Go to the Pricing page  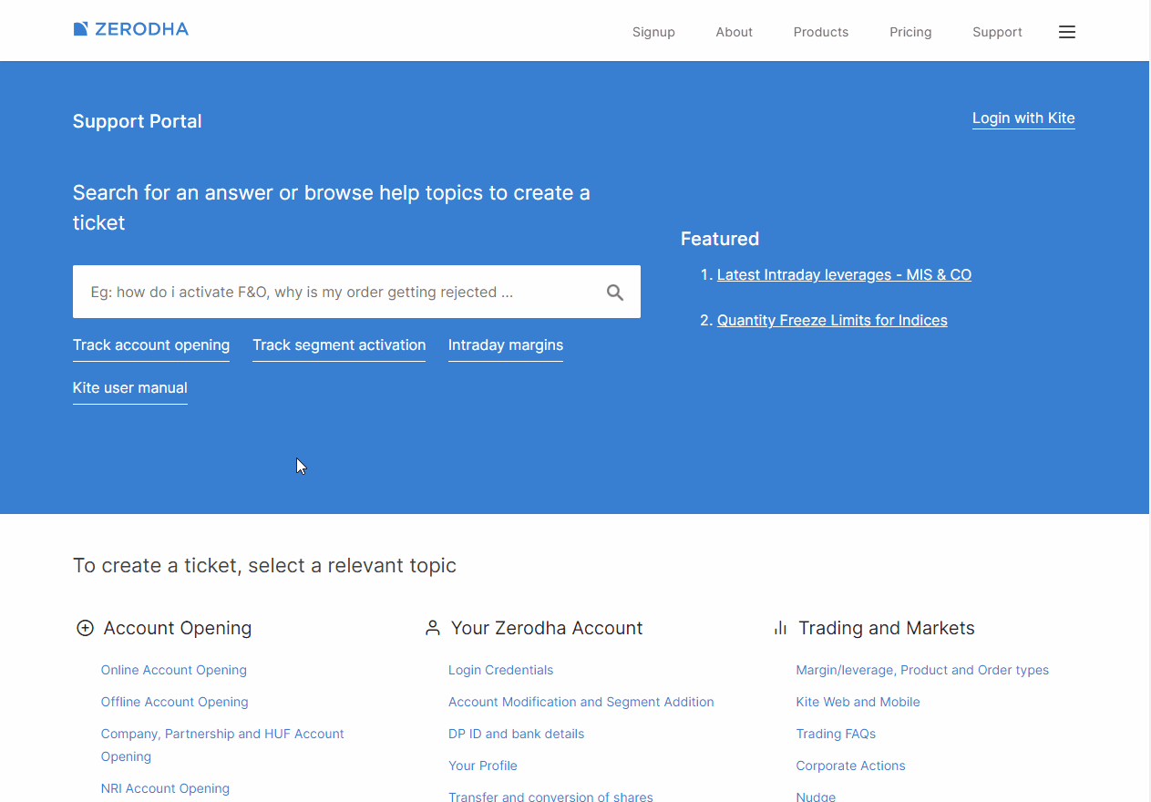click(x=910, y=32)
